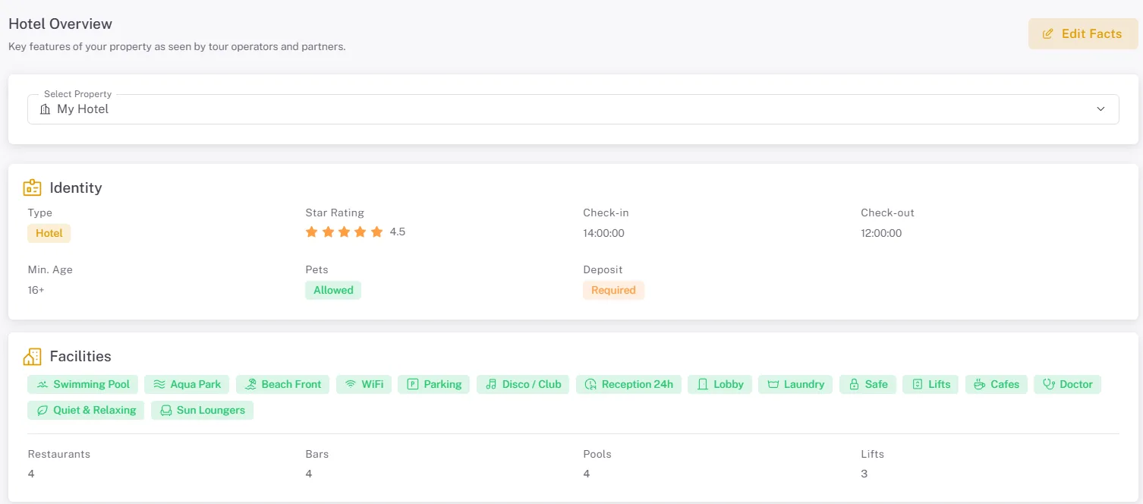Expand the property list chevron arrow

(x=1100, y=109)
